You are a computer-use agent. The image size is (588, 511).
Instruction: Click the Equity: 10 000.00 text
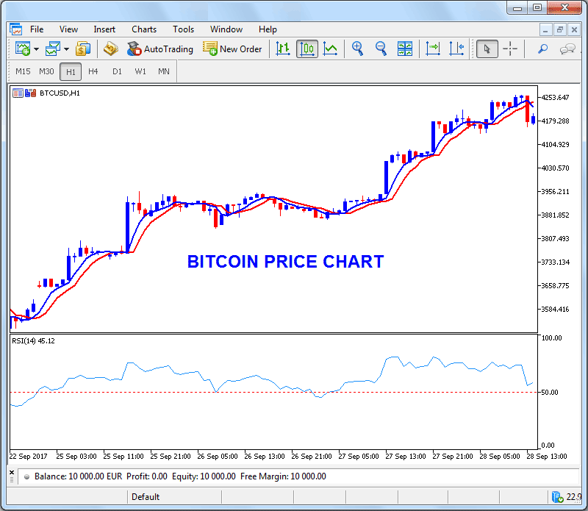coord(204,476)
